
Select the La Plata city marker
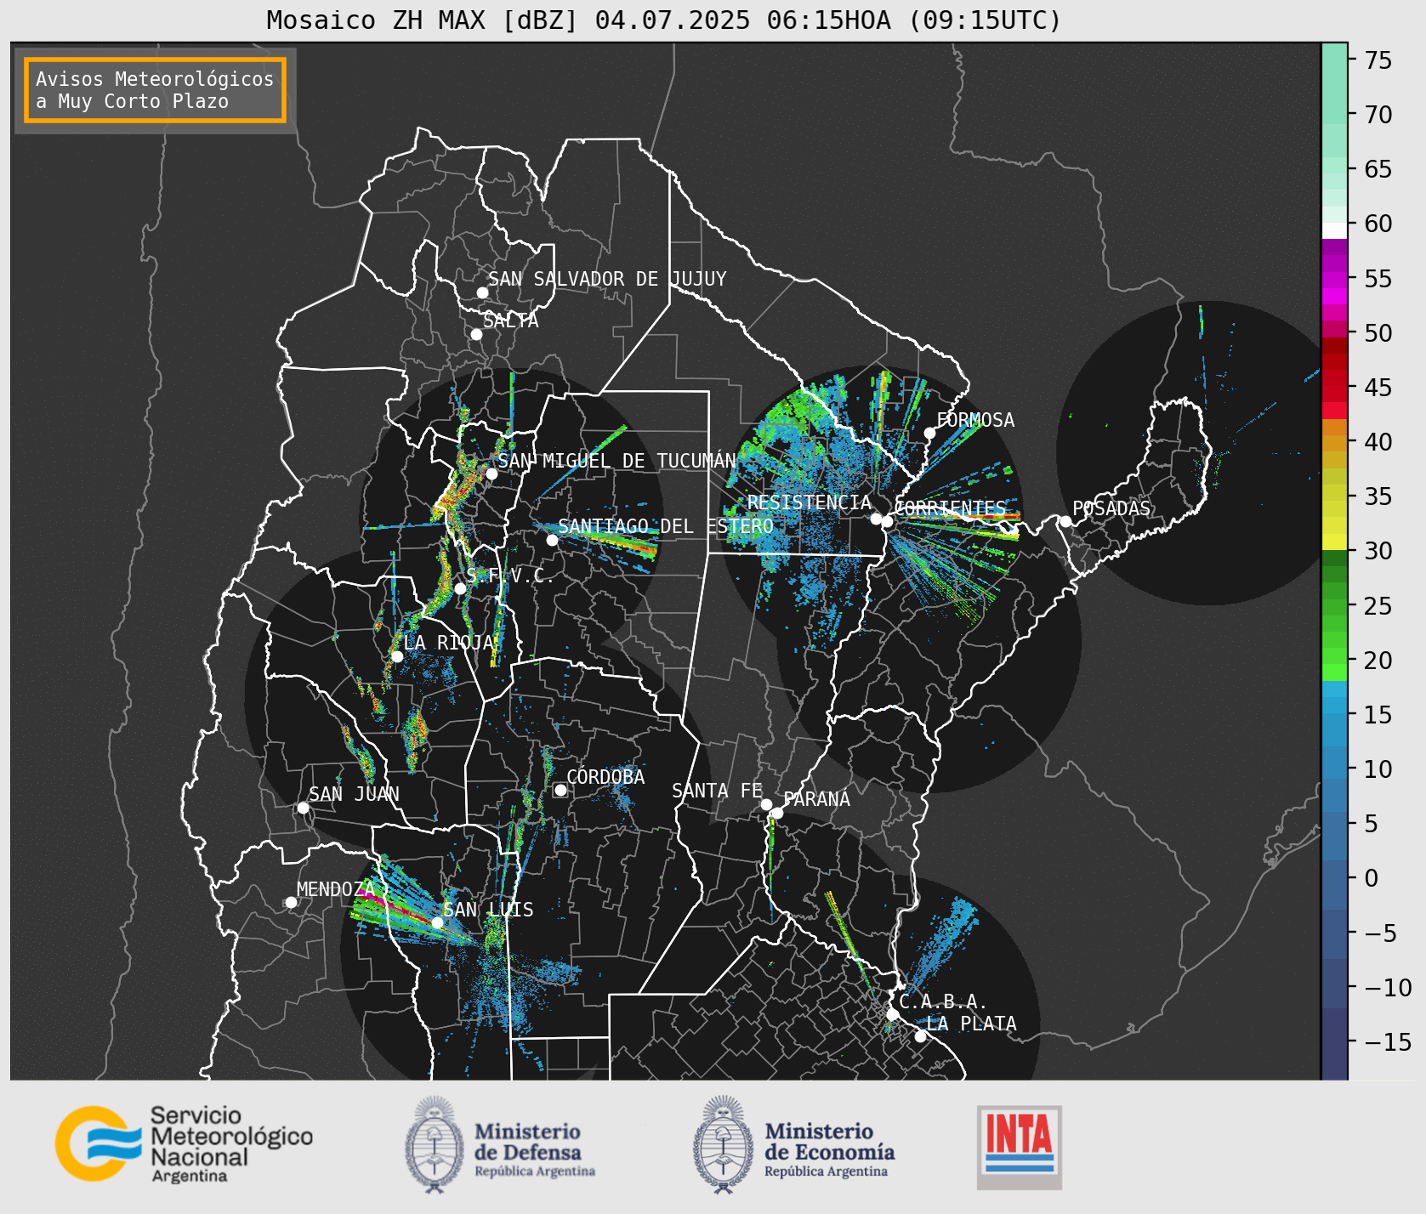(920, 1036)
